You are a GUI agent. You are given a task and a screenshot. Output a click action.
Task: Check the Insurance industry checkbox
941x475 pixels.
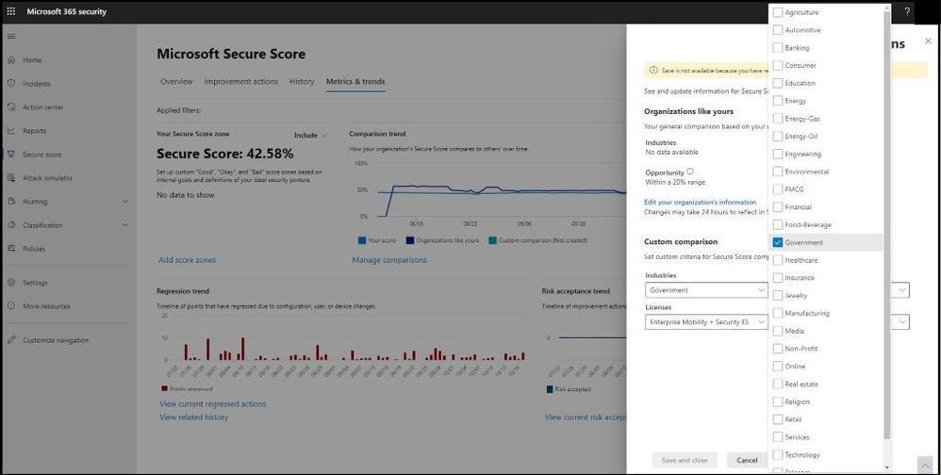point(778,278)
